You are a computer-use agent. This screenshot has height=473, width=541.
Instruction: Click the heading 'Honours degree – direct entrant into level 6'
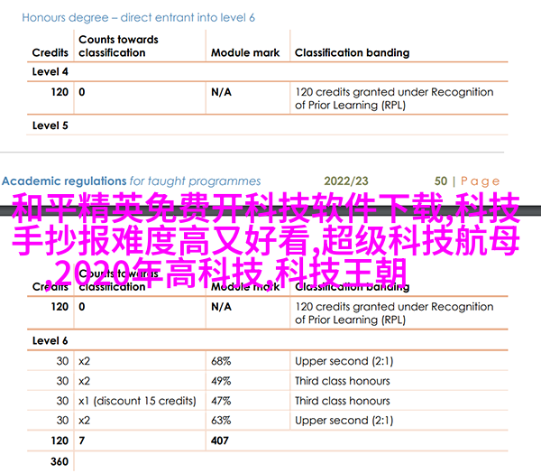coord(138,18)
